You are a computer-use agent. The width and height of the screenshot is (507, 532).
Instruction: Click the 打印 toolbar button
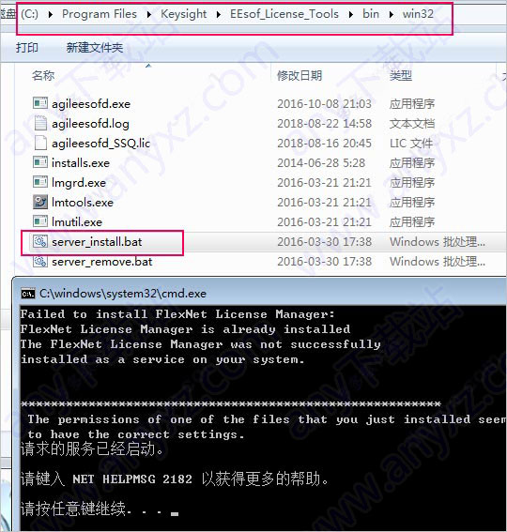pos(27,47)
